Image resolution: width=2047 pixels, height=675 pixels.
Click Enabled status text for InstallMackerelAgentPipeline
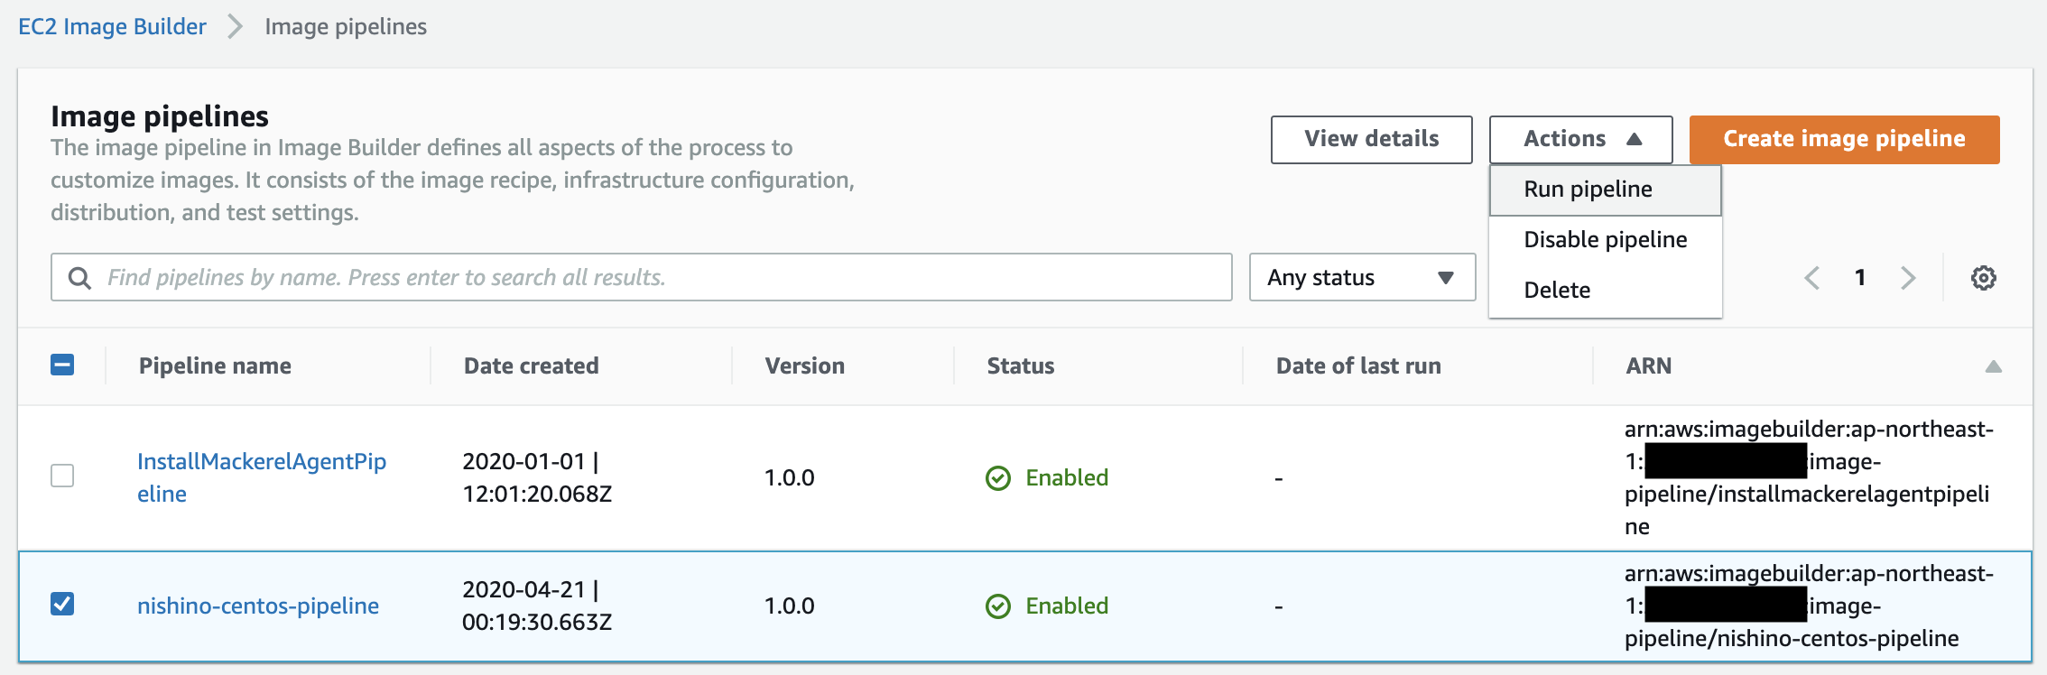[x=1067, y=478]
